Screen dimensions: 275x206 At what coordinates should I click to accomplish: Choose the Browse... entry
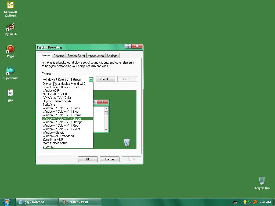coord(67,146)
